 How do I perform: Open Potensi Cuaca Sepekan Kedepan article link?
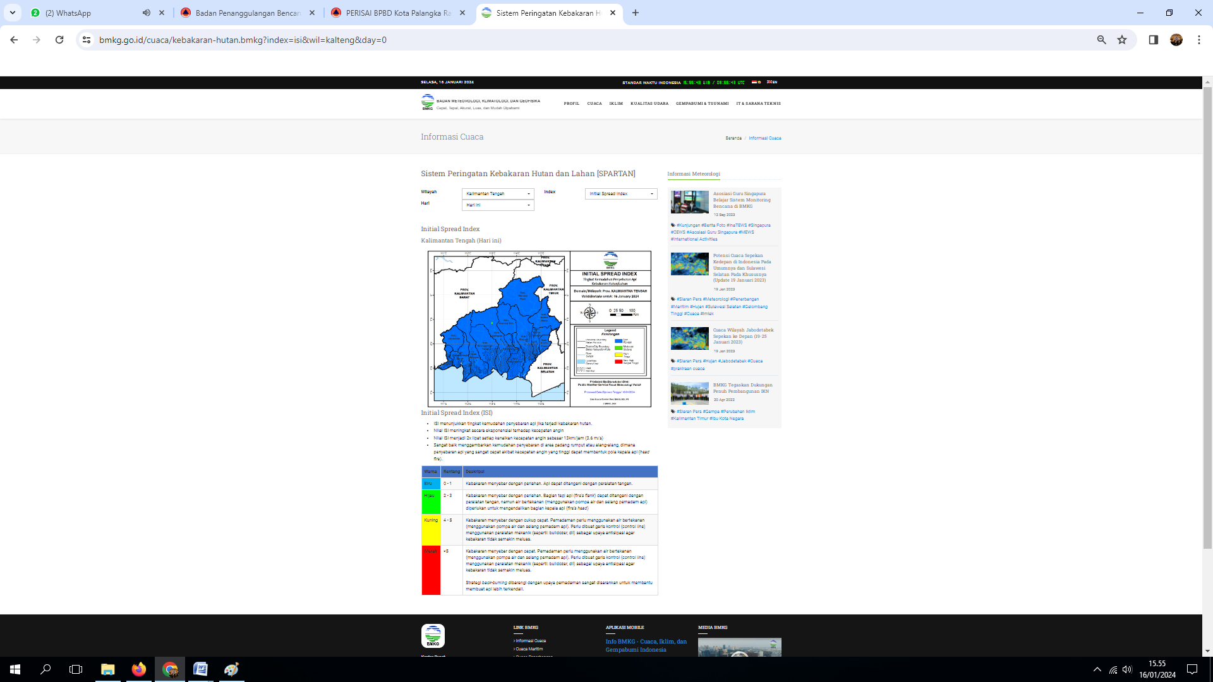pyautogui.click(x=742, y=268)
